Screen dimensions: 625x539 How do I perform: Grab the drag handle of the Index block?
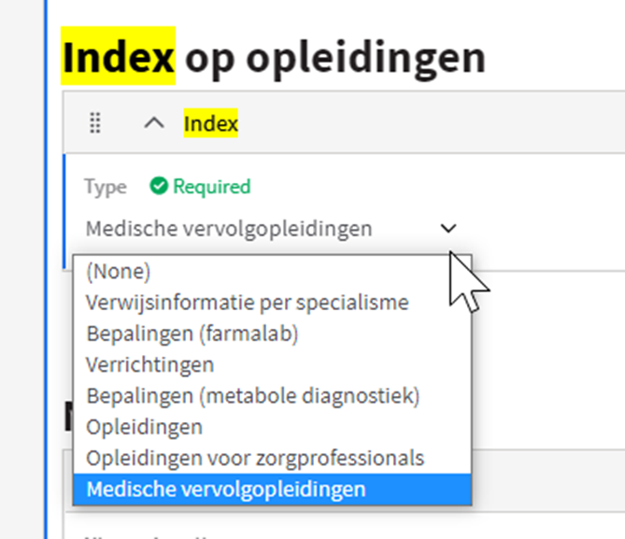click(94, 122)
